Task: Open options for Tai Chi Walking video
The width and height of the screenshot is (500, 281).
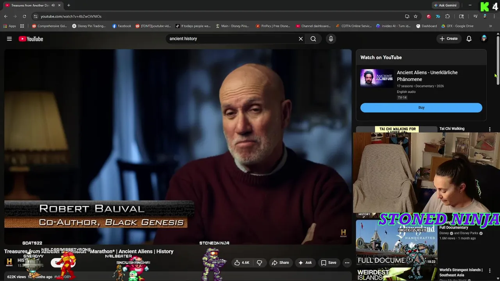Action: 489,129
